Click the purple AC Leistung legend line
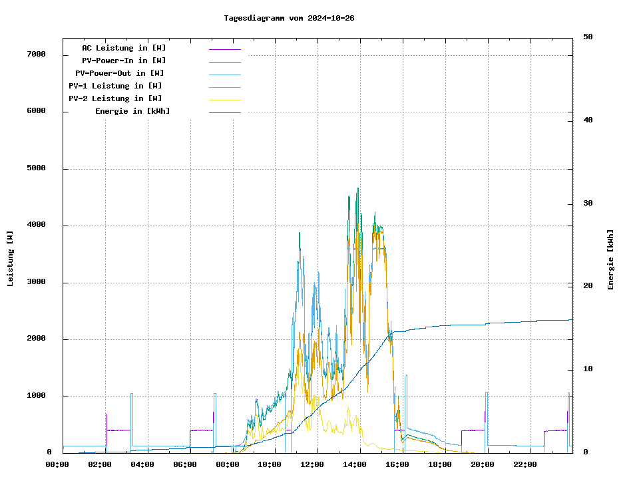Image resolution: width=639 pixels, height=479 pixels. [x=224, y=49]
